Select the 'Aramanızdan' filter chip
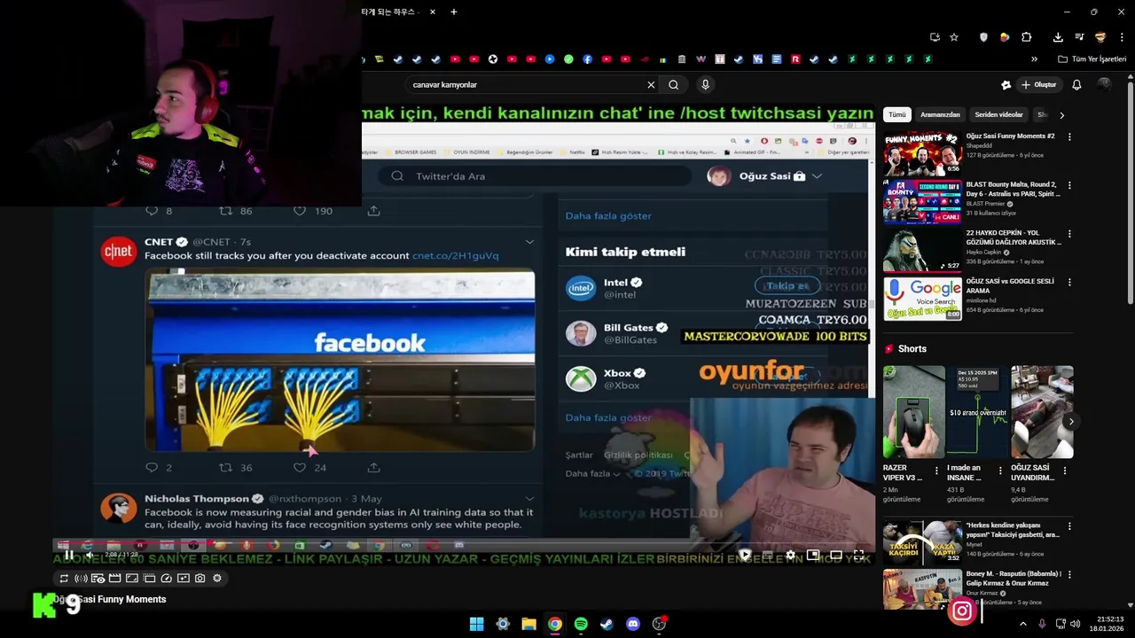The width and height of the screenshot is (1135, 638). 940,114
